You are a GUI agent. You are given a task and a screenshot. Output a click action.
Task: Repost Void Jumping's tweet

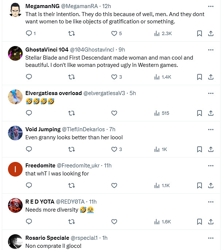(x=72, y=149)
